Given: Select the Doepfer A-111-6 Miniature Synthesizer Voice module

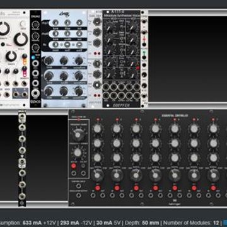Looking at the screenshot, I should 122,59.
